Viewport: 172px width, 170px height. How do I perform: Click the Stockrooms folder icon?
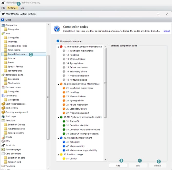point(6,83)
